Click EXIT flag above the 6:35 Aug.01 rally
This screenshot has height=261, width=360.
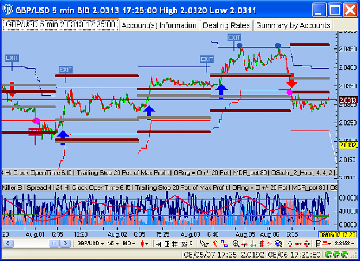coord(66,70)
